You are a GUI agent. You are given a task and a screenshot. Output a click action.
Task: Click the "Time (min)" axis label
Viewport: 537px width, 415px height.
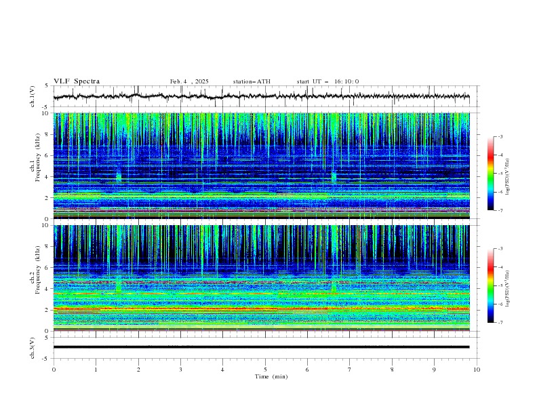click(x=271, y=376)
